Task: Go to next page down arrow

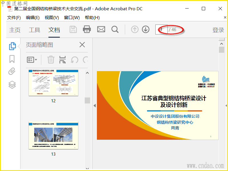Action: click(x=146, y=29)
